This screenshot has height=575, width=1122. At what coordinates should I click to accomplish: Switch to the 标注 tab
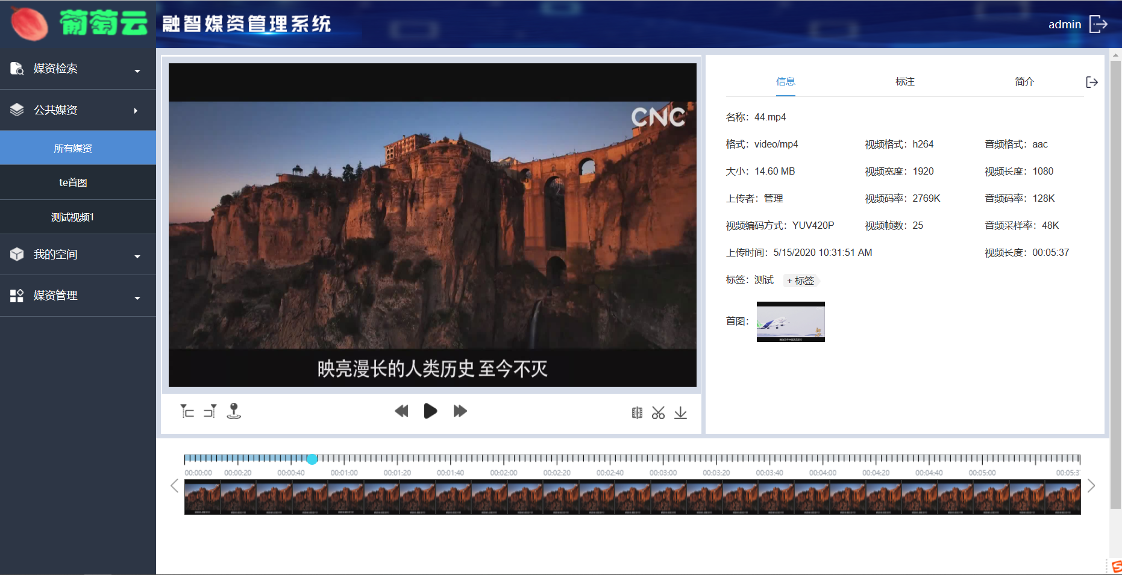[904, 82]
